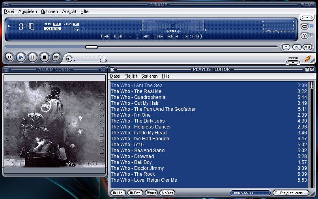Click the 0:40 elapsed time display

click(26, 26)
